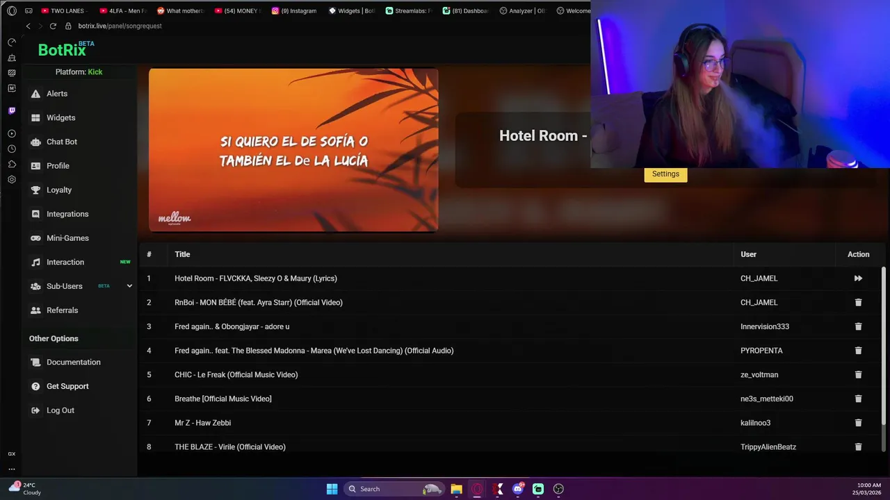
Task: Switch to the (81) Dashboard tab
Action: point(466,11)
